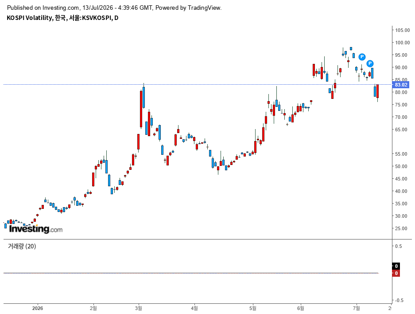Click the 거래량 (20) volume indicator label
The height and width of the screenshot is (314, 415).
22,246
